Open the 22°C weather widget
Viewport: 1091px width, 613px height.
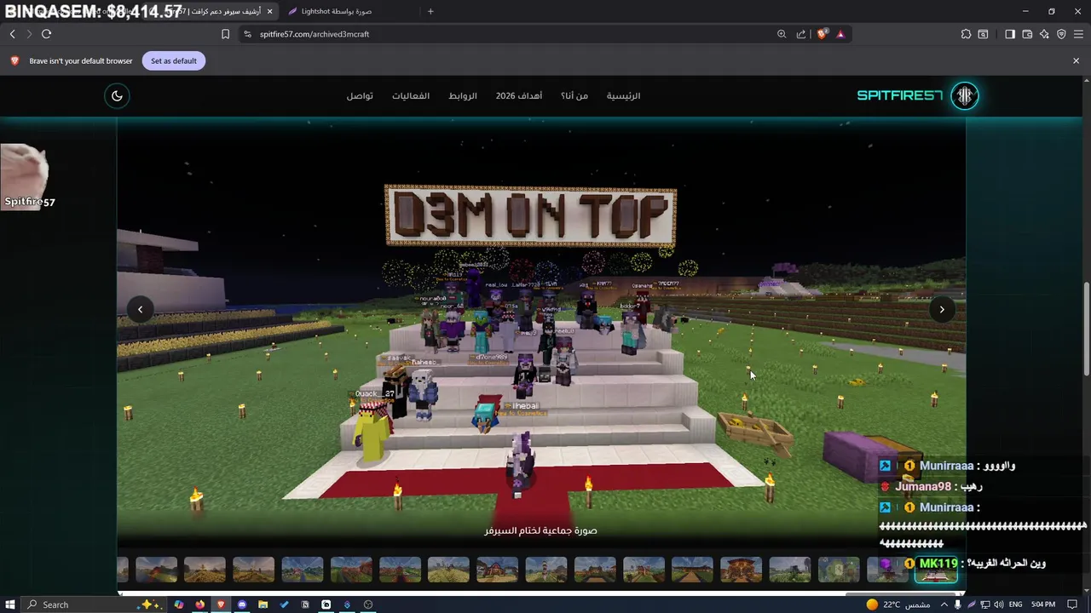tap(898, 604)
